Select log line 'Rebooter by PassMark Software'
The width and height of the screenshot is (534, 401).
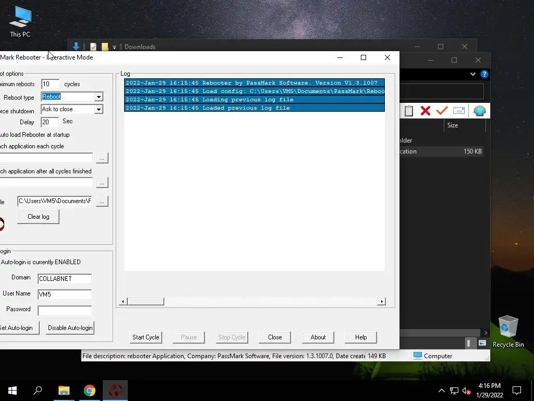click(x=254, y=83)
